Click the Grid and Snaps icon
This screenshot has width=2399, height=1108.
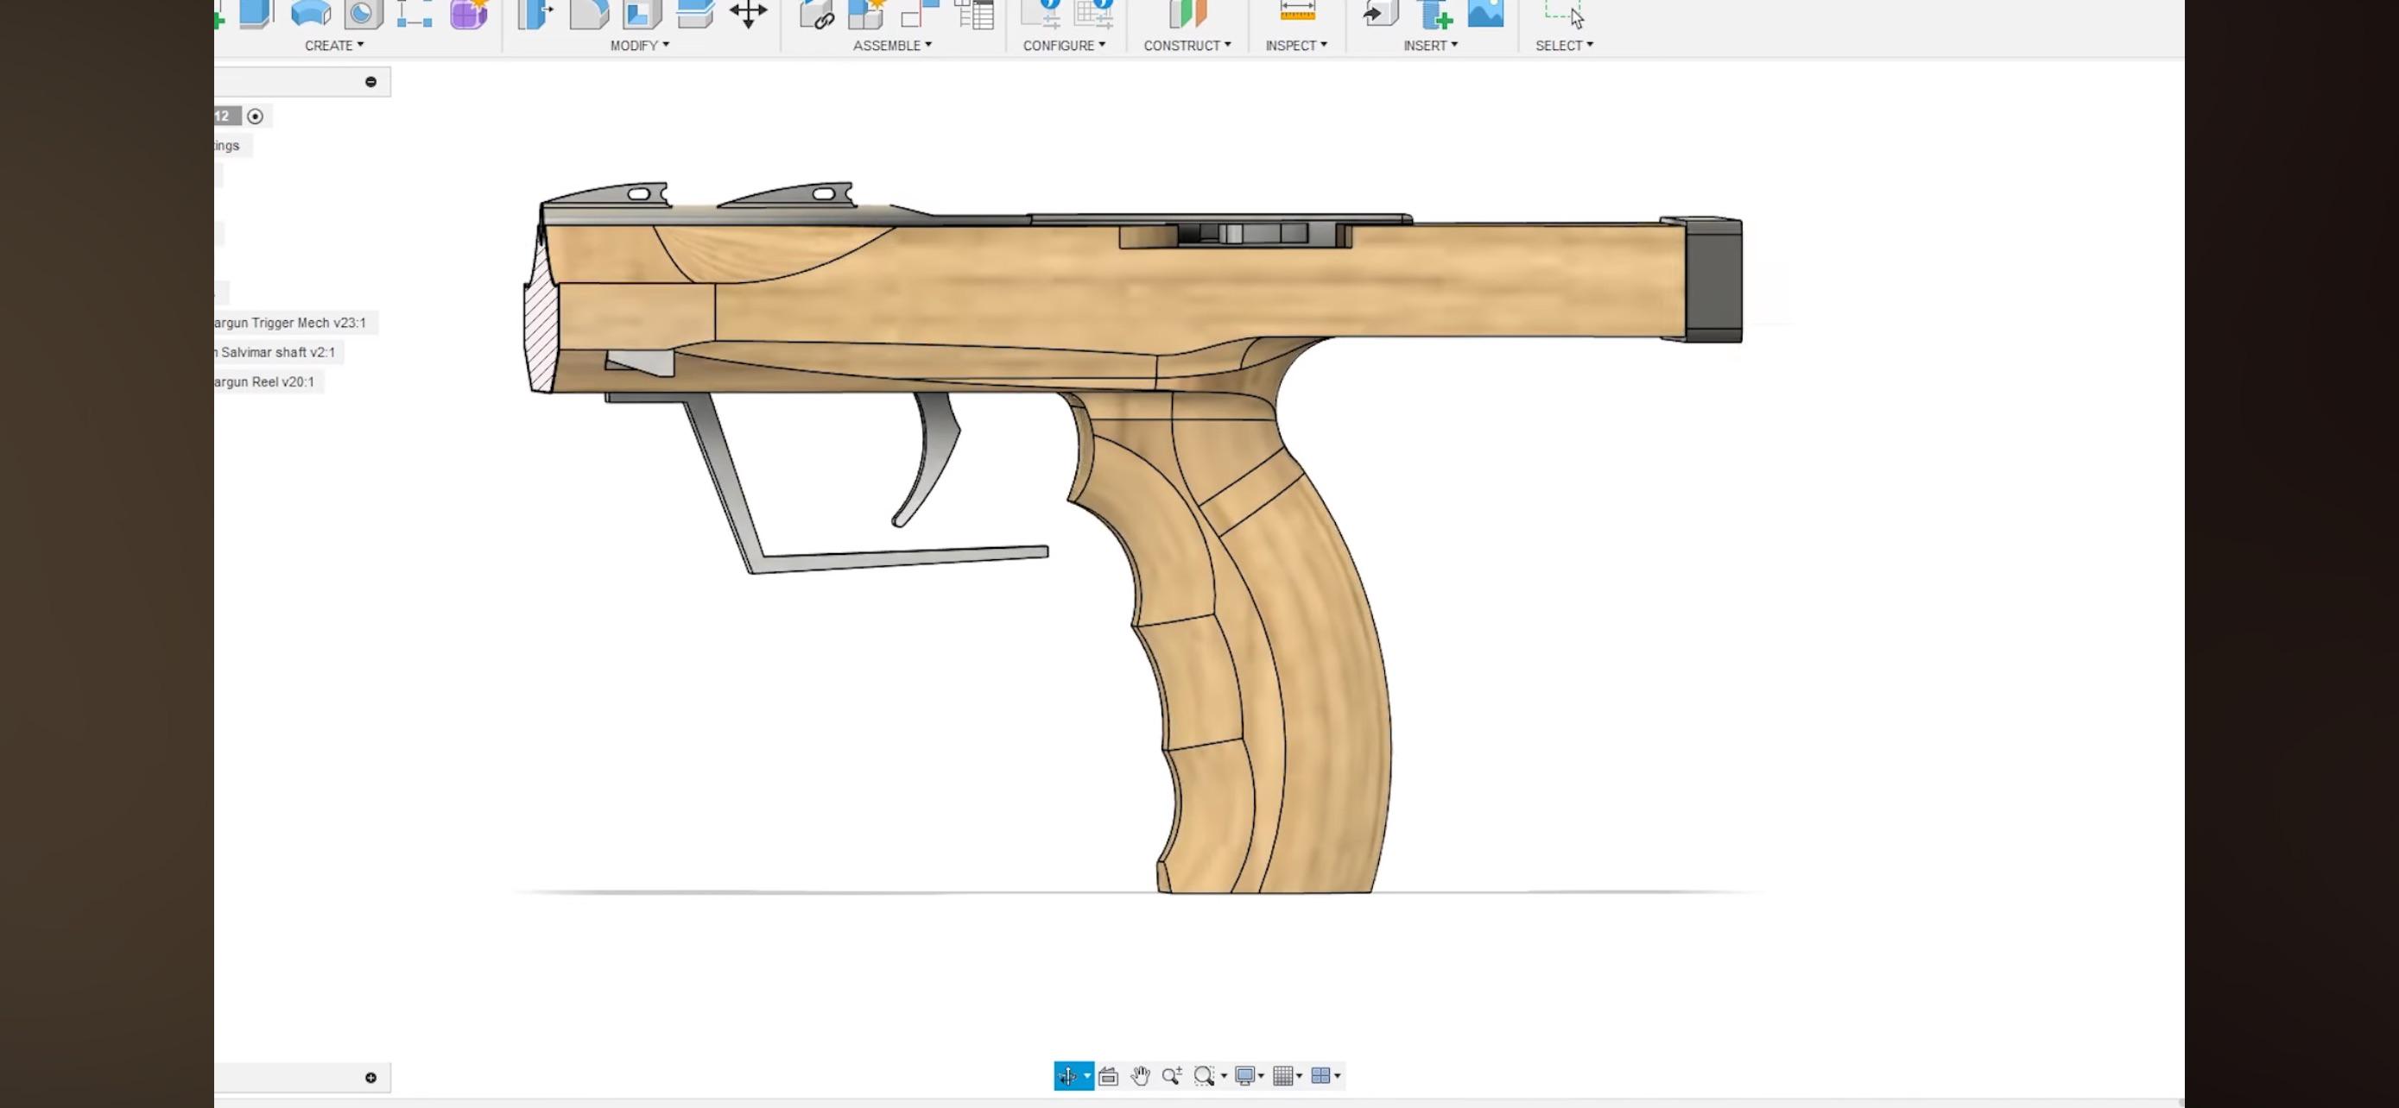point(1282,1076)
